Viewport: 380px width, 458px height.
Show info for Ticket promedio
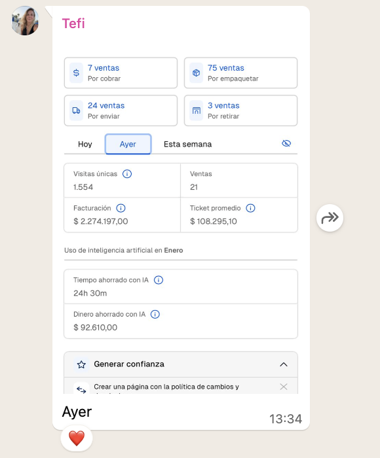(250, 208)
